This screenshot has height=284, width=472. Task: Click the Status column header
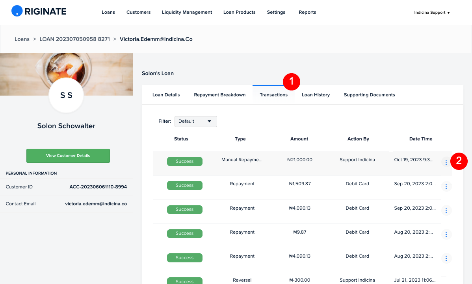tap(181, 139)
